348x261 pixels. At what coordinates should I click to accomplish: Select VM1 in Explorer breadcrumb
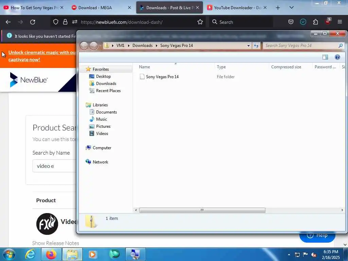coord(120,46)
